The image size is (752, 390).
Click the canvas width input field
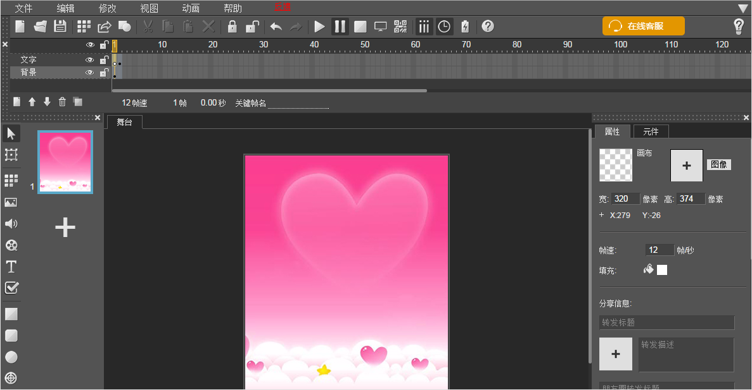tap(625, 199)
